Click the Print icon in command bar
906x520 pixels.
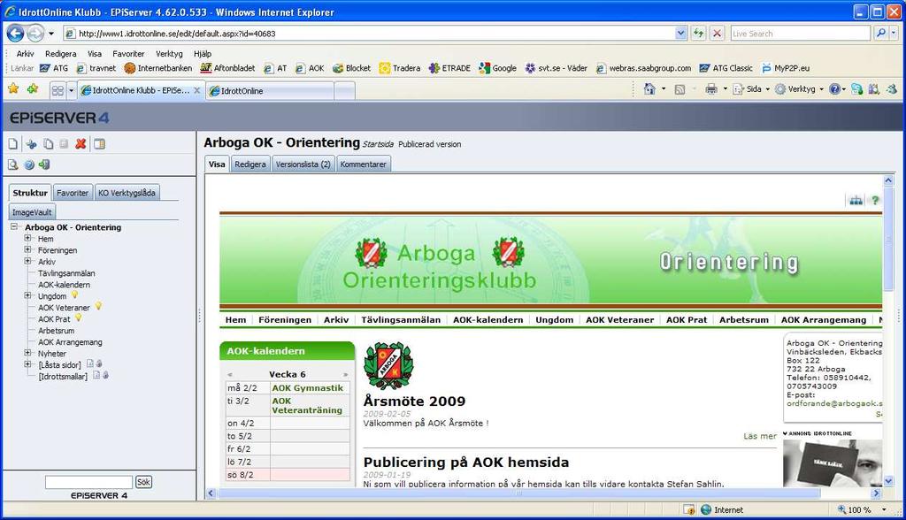(x=711, y=89)
